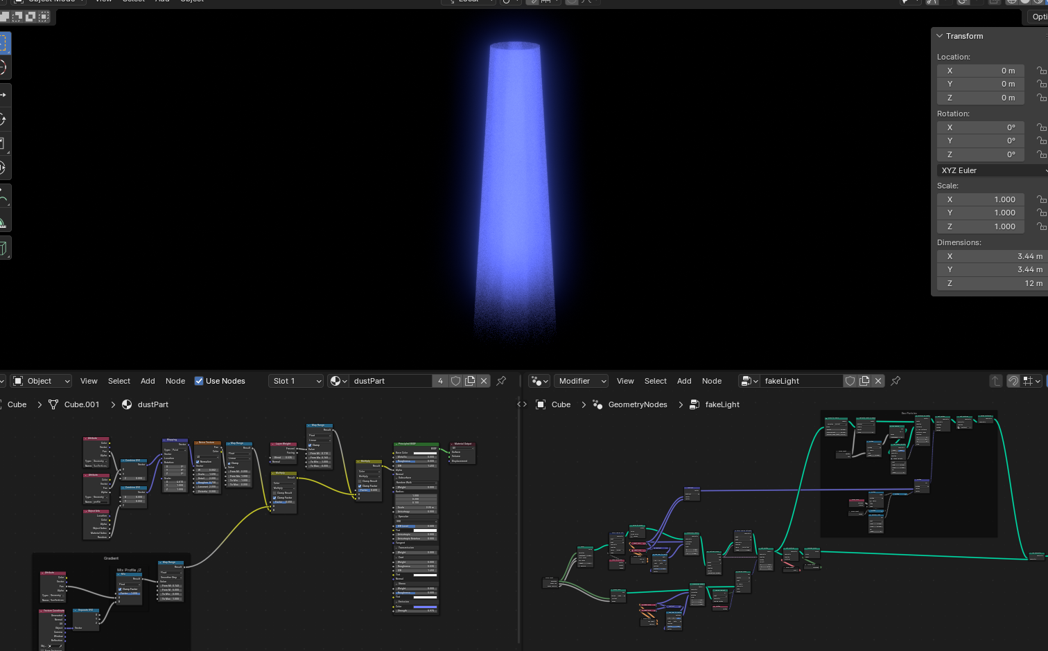
Task: Unlink the dustPart material with X
Action: [x=484, y=381]
